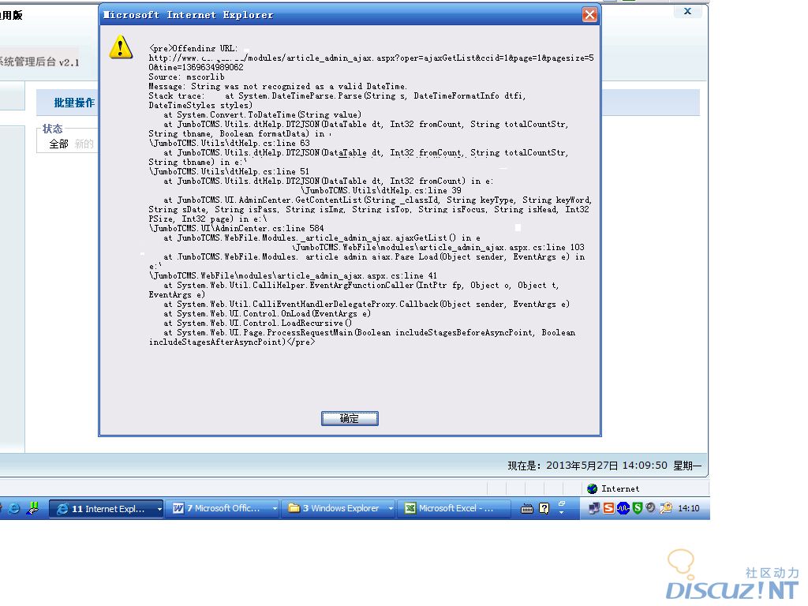Click the 'AdminCenter.cs:line 584' stack trace line
The width and height of the screenshot is (808, 606).
[x=237, y=228]
